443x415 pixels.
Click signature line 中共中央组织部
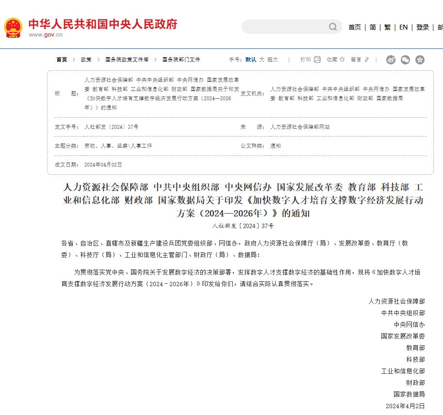(403, 313)
